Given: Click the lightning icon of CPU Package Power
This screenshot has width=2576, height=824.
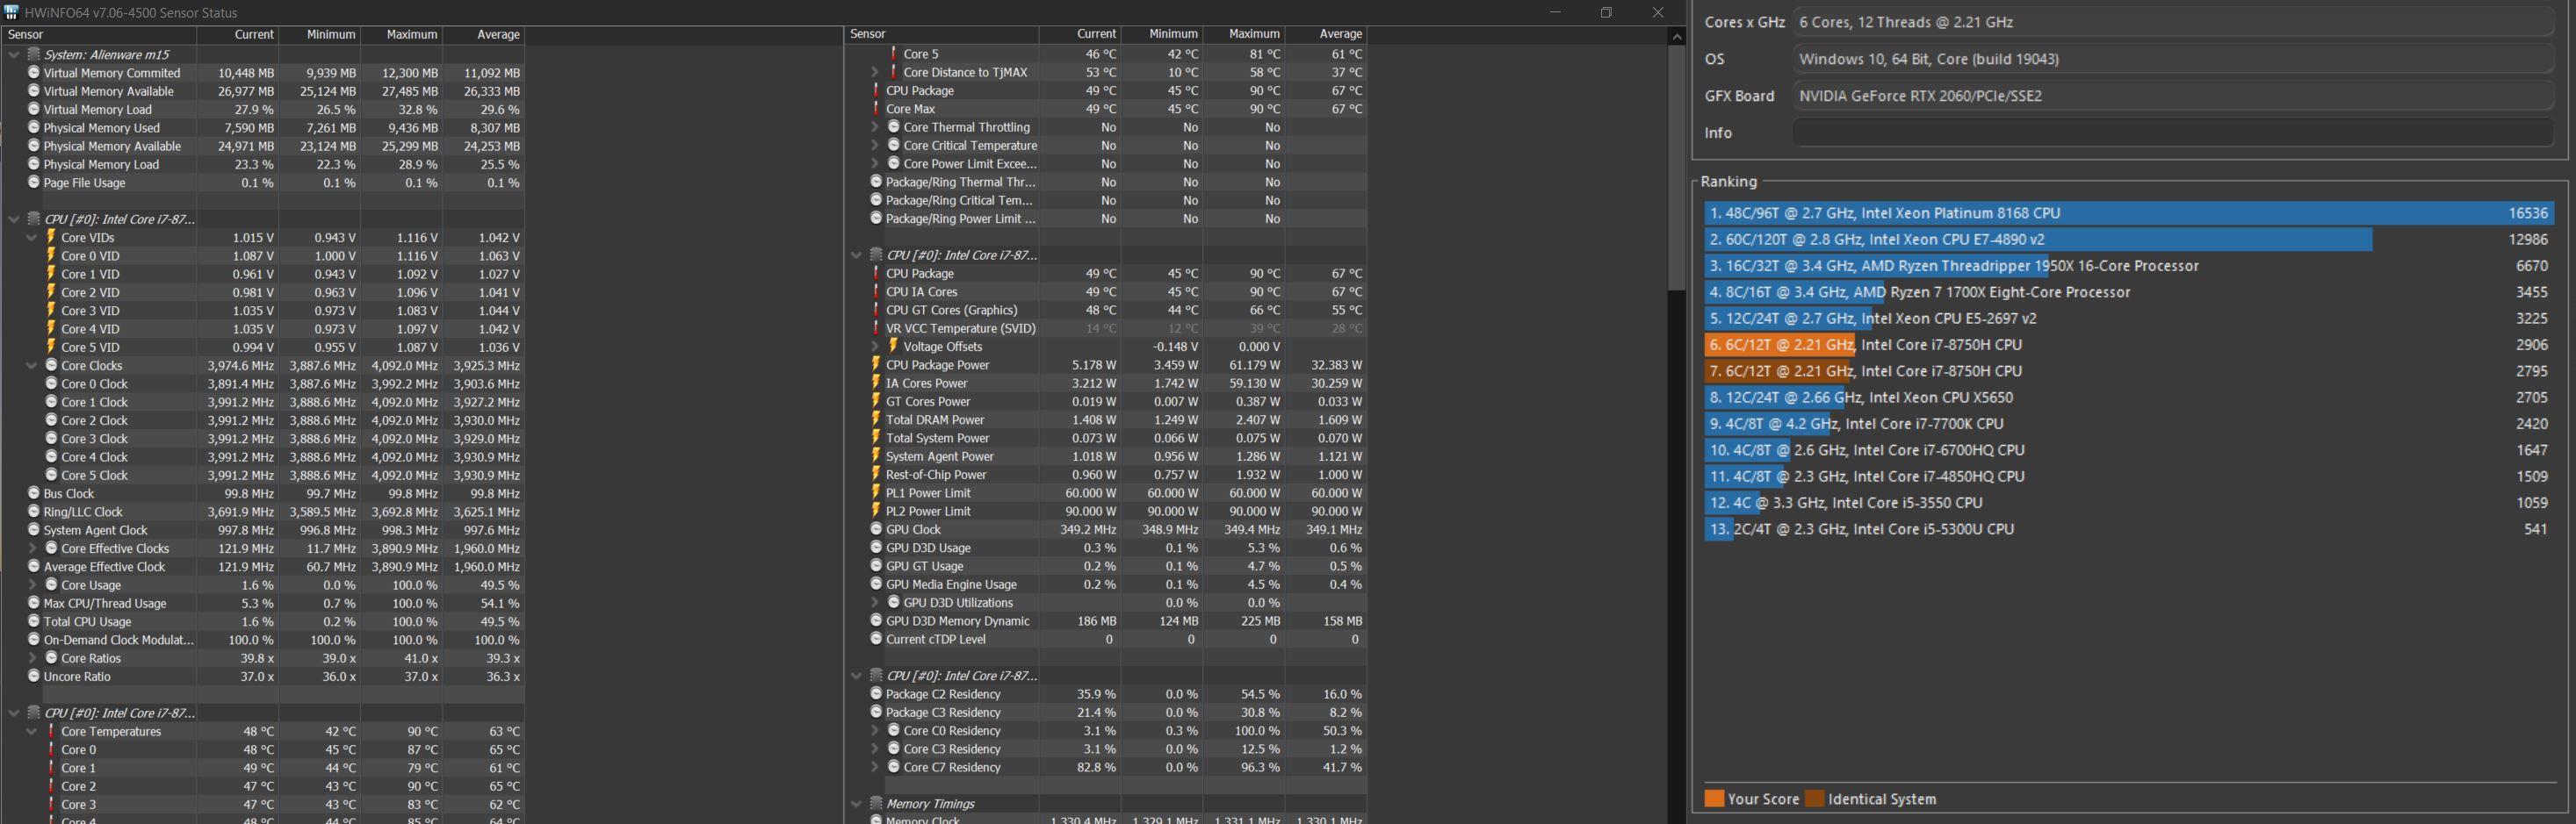Looking at the screenshot, I should pos(876,364).
